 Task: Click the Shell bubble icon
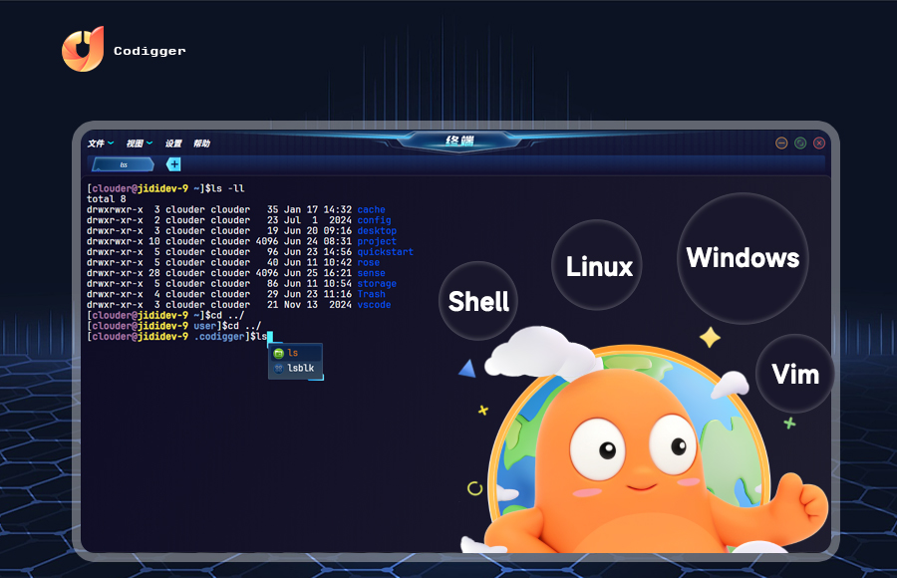[478, 301]
